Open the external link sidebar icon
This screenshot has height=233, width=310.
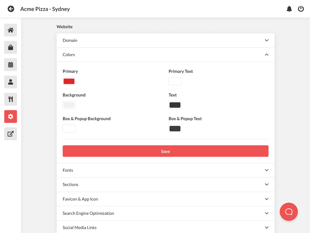pos(11,134)
